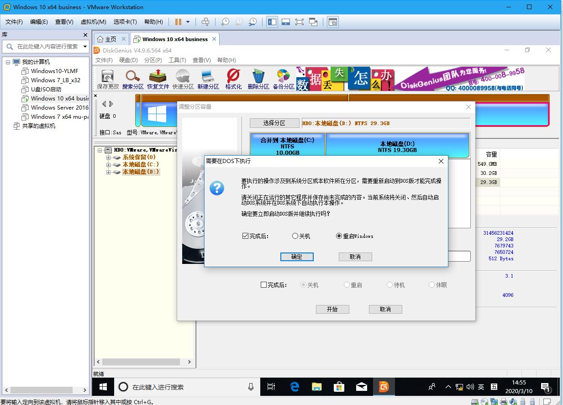
Task: Expand the 本地磁盘(D:) tree node
Action: 108,172
